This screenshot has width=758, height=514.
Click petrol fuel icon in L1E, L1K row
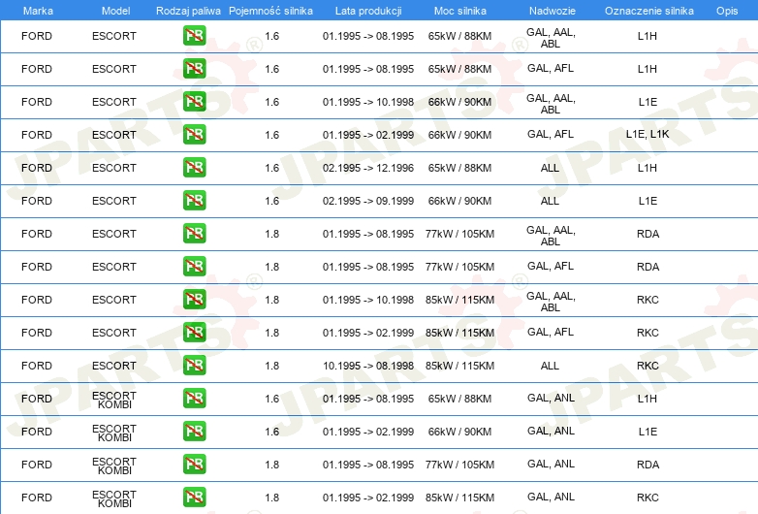tap(194, 134)
